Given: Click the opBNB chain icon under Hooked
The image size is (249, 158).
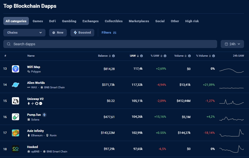Looking at the screenshot, I should (29, 152).
